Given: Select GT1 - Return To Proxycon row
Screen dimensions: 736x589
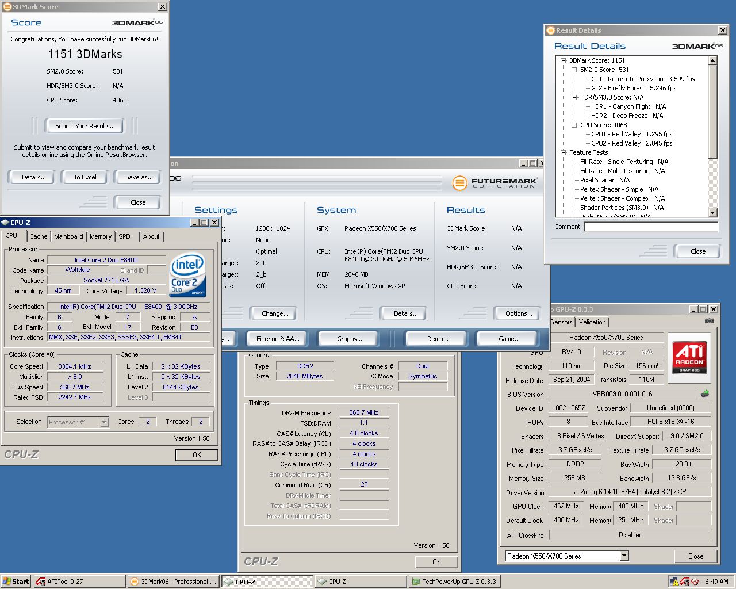Looking at the screenshot, I should pyautogui.click(x=643, y=79).
